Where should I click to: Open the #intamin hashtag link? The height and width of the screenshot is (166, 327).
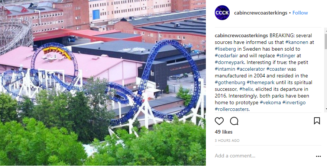pyautogui.click(x=225, y=69)
